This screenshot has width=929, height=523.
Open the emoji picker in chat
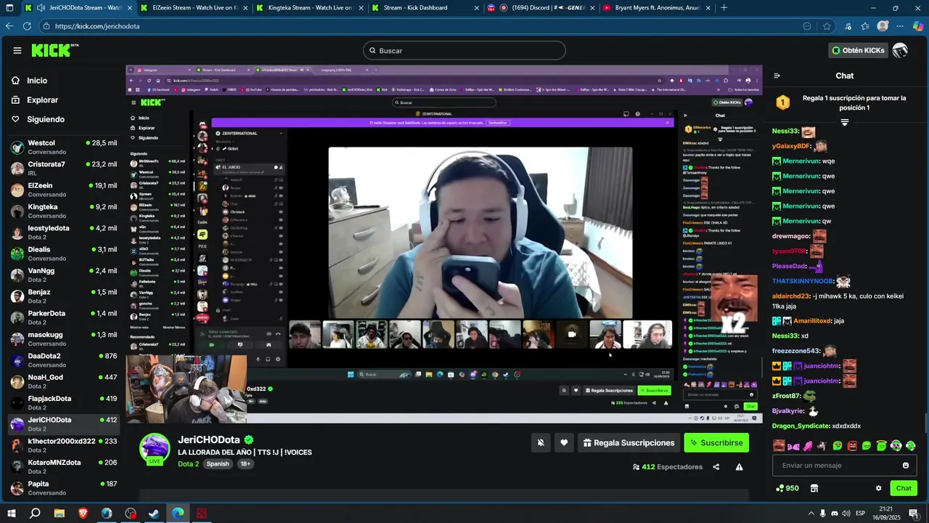pyautogui.click(x=906, y=466)
